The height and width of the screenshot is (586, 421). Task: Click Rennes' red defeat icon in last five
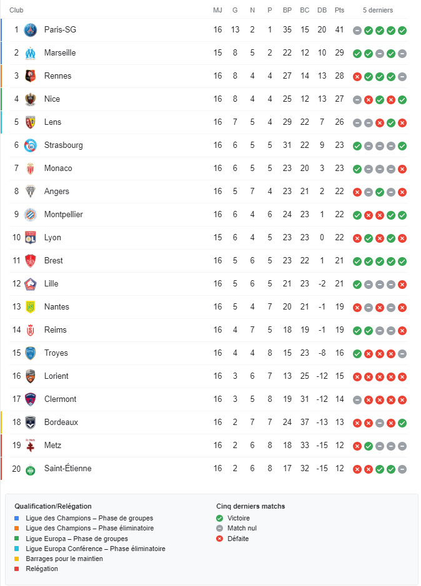point(357,77)
